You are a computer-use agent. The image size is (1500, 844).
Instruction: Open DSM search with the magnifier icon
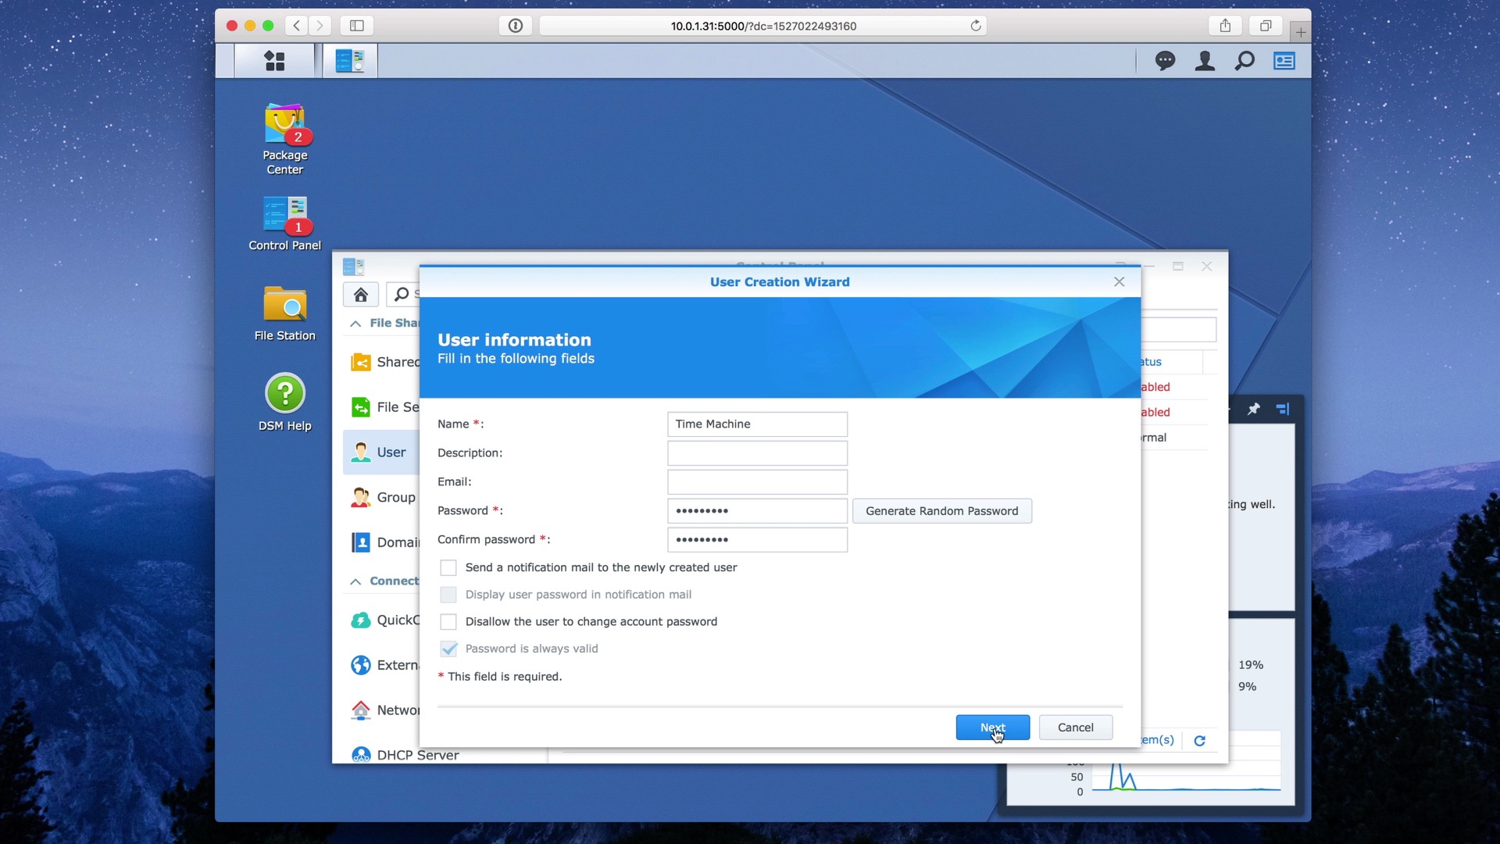[x=1245, y=60]
